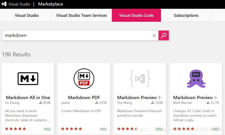Open Markdown Preview title by Matt Bierner
Screen dimensions: 225x135
click(x=196, y=98)
